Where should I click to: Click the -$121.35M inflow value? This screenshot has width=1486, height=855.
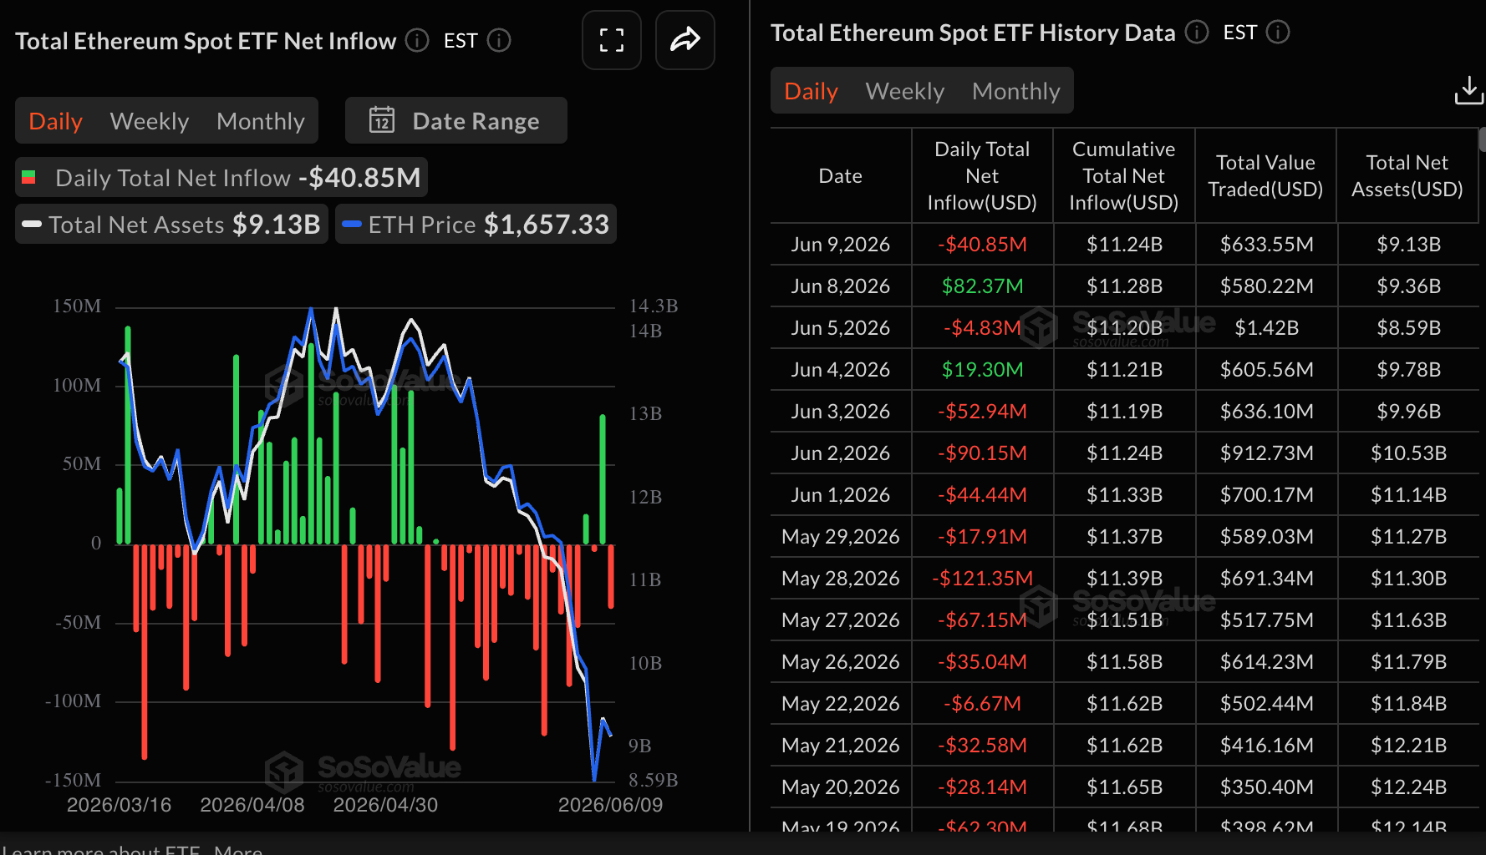[982, 578]
